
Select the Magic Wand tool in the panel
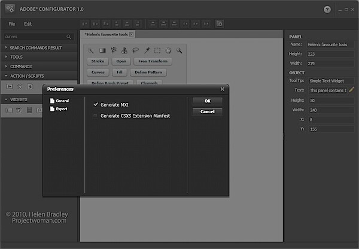tap(91, 50)
